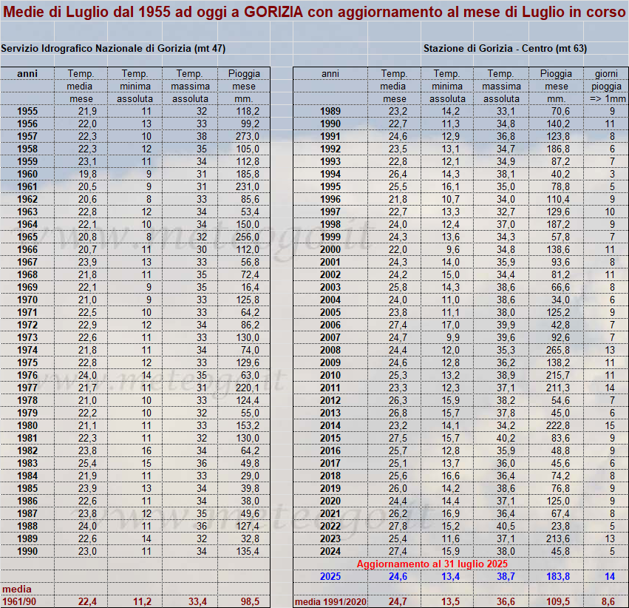The height and width of the screenshot is (608, 629).
Task: Click the page title mentioning GORIZIA
Action: click(314, 12)
